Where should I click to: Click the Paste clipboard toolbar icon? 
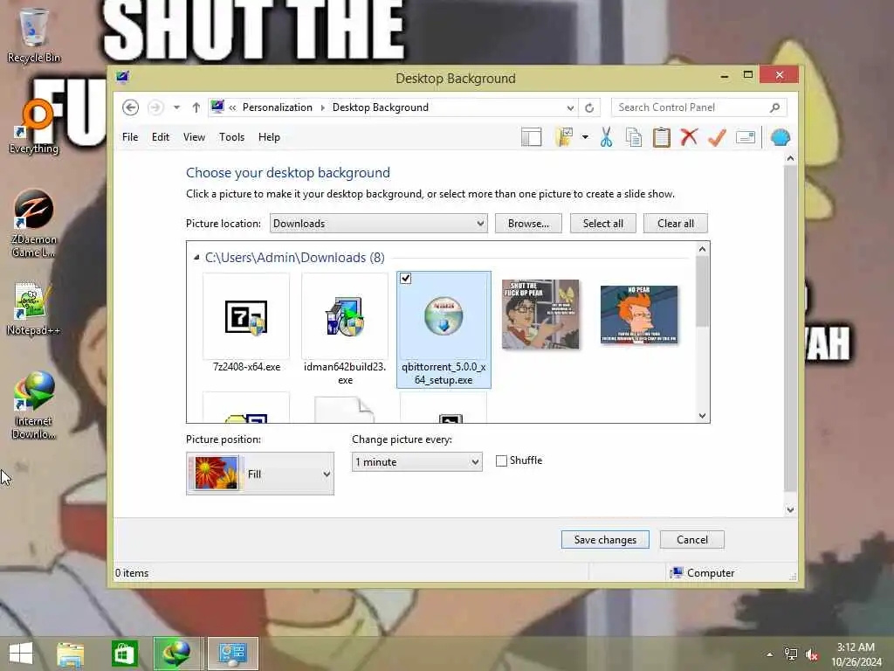tap(662, 137)
